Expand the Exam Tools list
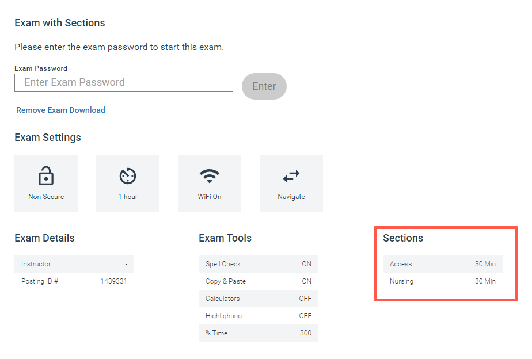Image resolution: width=532 pixels, height=359 pixels. pyautogui.click(x=225, y=238)
